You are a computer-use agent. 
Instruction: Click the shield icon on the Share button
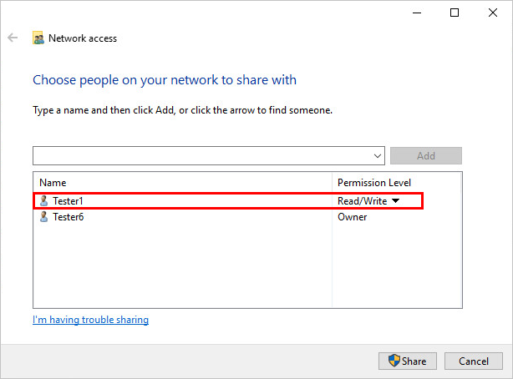(x=394, y=361)
